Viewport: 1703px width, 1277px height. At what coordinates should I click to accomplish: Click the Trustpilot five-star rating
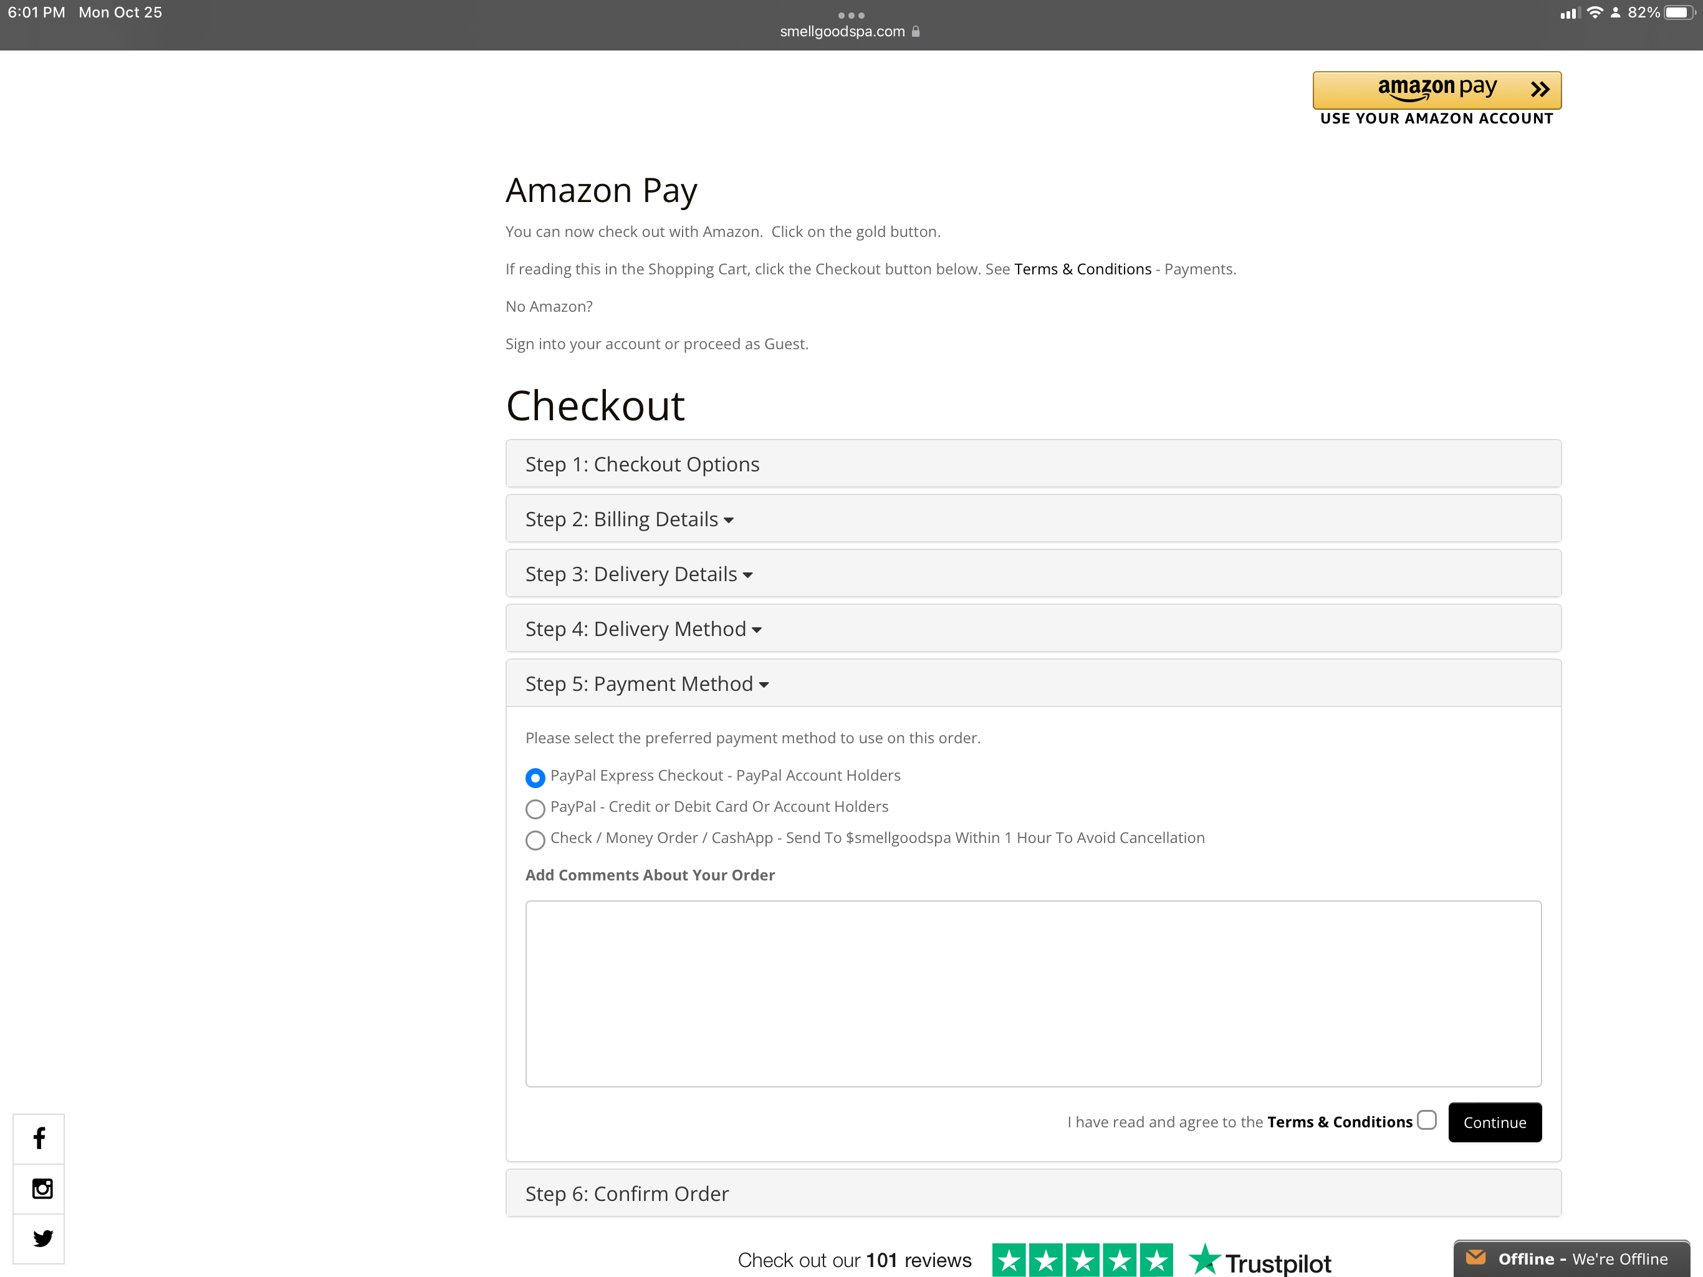1082,1260
